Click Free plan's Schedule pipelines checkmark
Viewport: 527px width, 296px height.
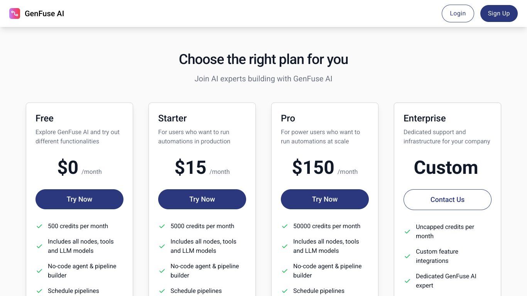pos(39,291)
